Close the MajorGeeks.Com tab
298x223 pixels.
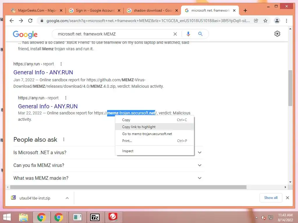tap(61, 10)
